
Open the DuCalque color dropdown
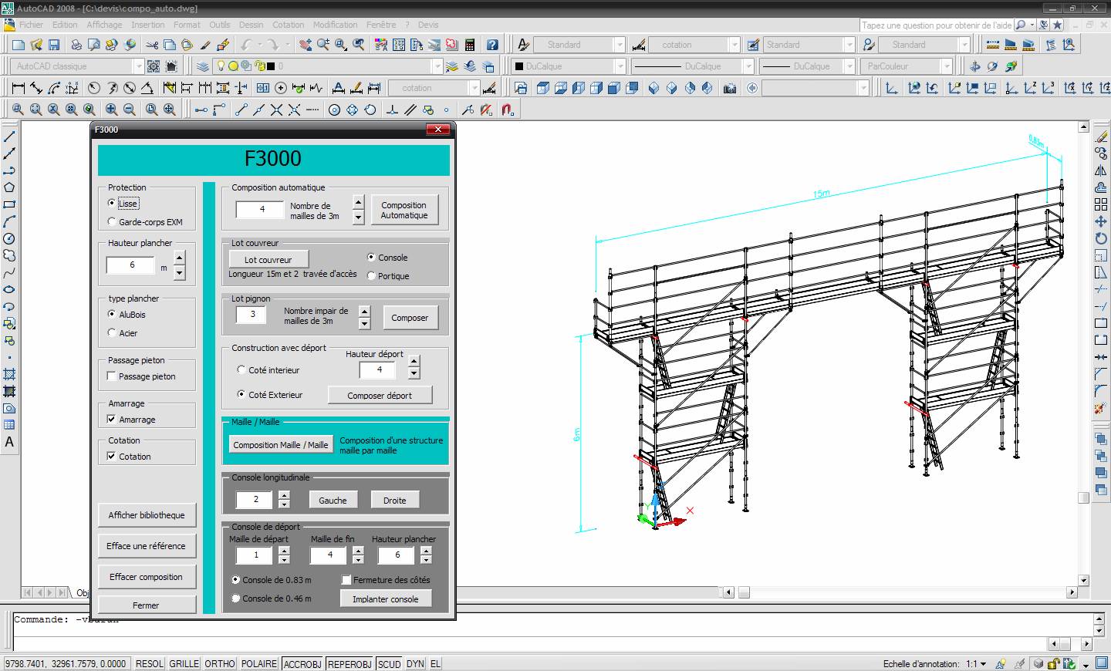point(619,66)
